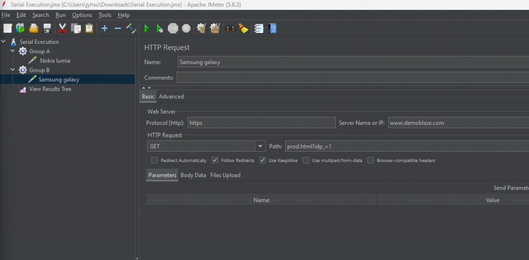This screenshot has width=529, height=260.
Task: Click the New test plan toolbar icon
Action: coord(7,28)
